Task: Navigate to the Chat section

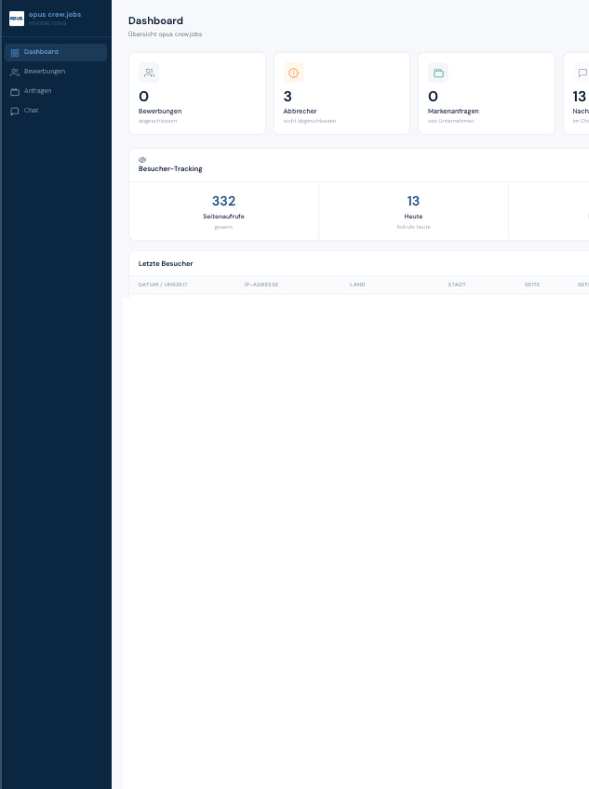Action: (x=31, y=111)
